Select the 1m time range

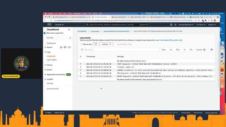(171, 49)
